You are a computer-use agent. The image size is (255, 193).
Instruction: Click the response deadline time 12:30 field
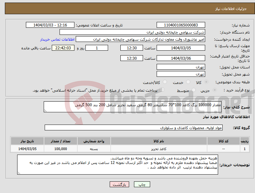tap(132, 48)
